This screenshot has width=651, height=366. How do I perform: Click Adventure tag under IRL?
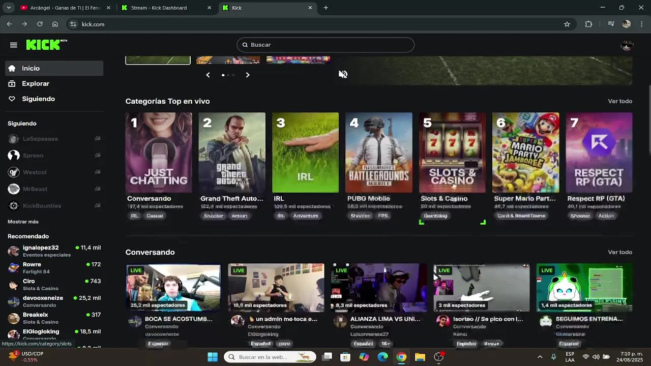tap(306, 216)
